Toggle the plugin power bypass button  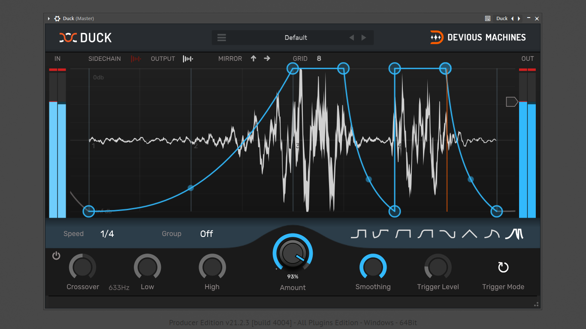[56, 256]
